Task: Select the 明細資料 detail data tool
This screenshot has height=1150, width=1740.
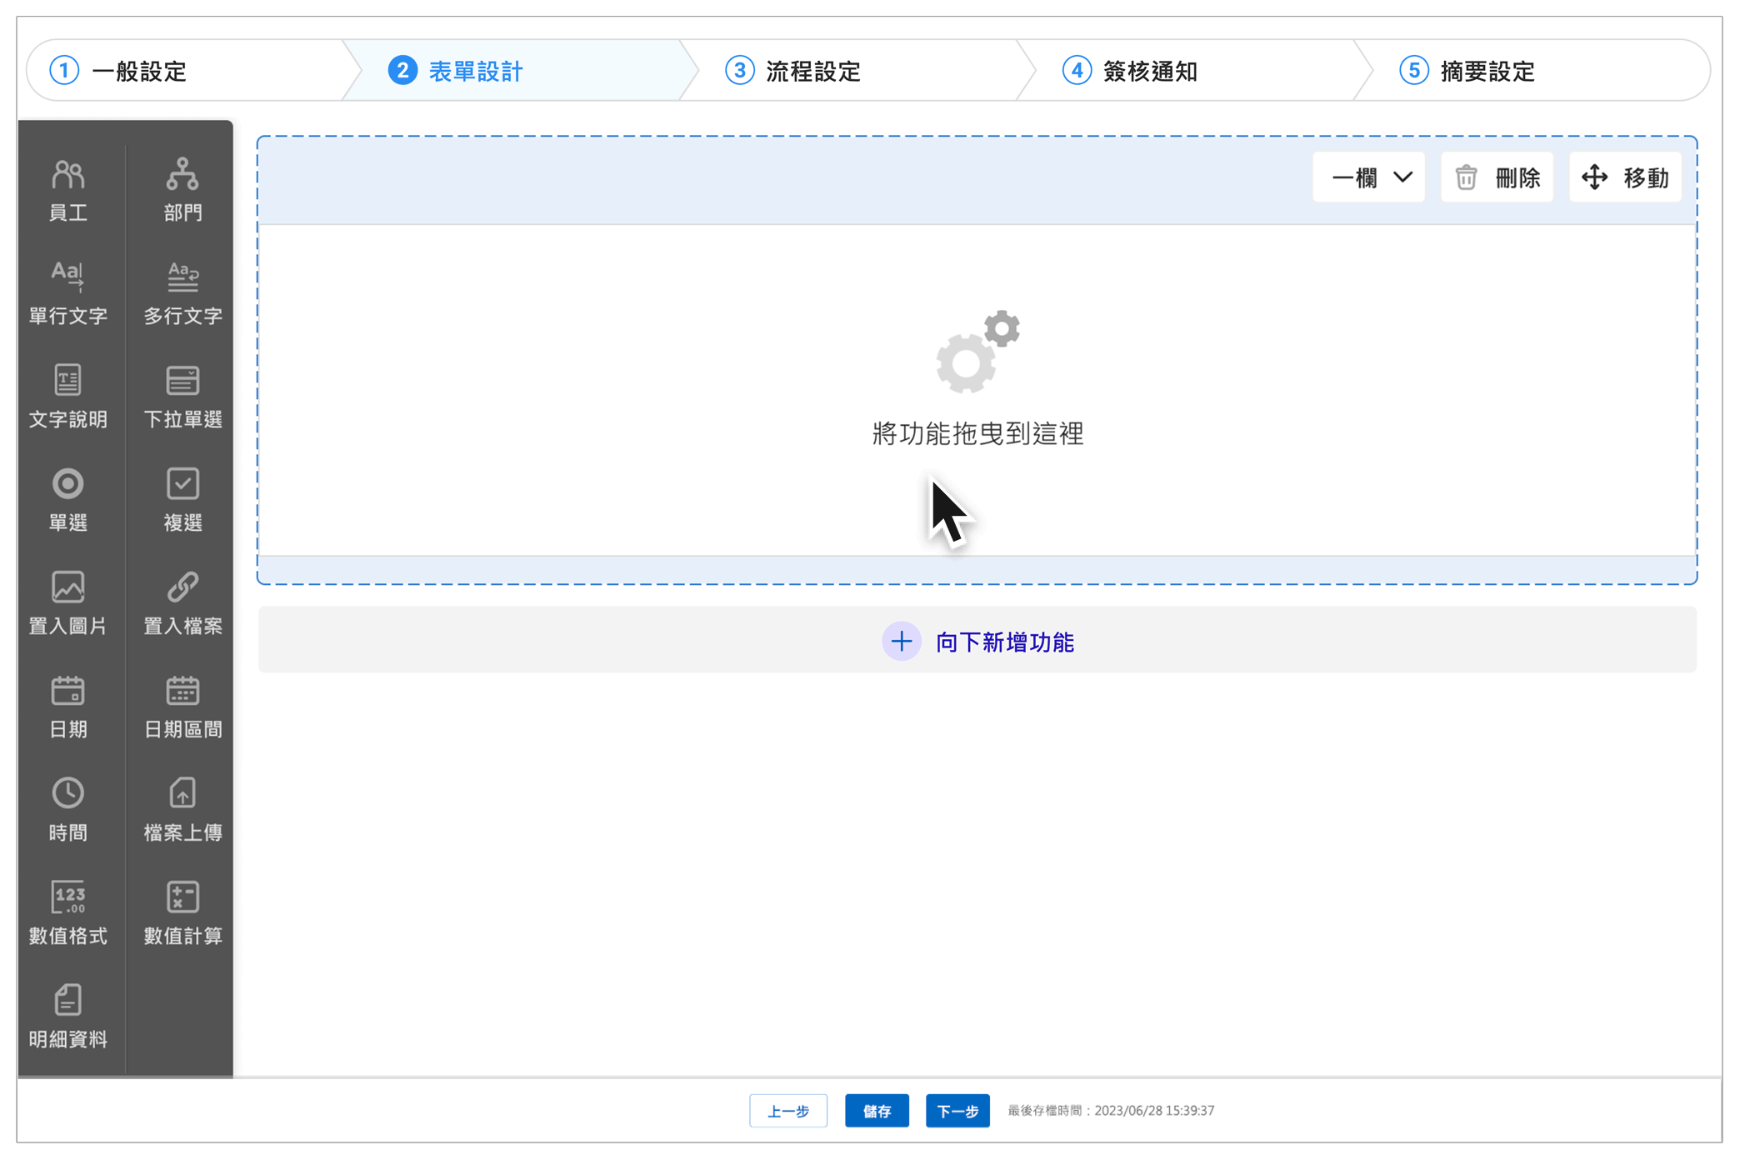Action: pyautogui.click(x=68, y=1017)
